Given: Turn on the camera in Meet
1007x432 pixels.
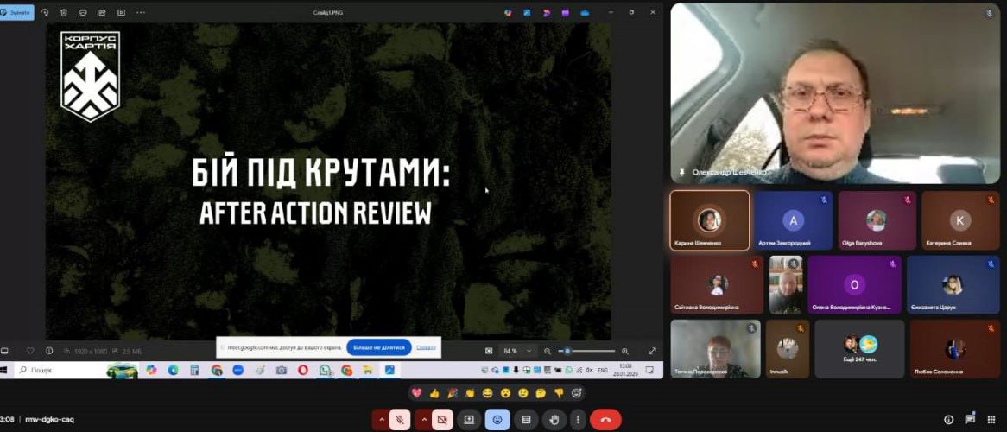Looking at the screenshot, I should pos(442,420).
